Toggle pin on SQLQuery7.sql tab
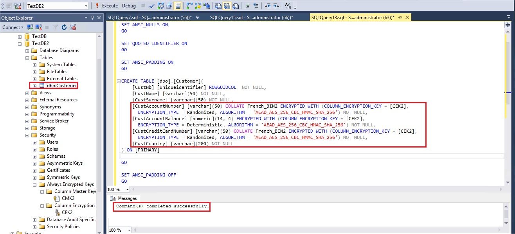 pos(198,18)
